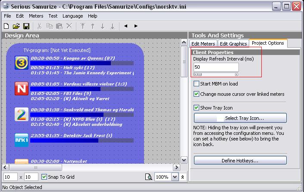Click the Serious Samurize title bar icon
Screen dimensions: 304x192
6,6
